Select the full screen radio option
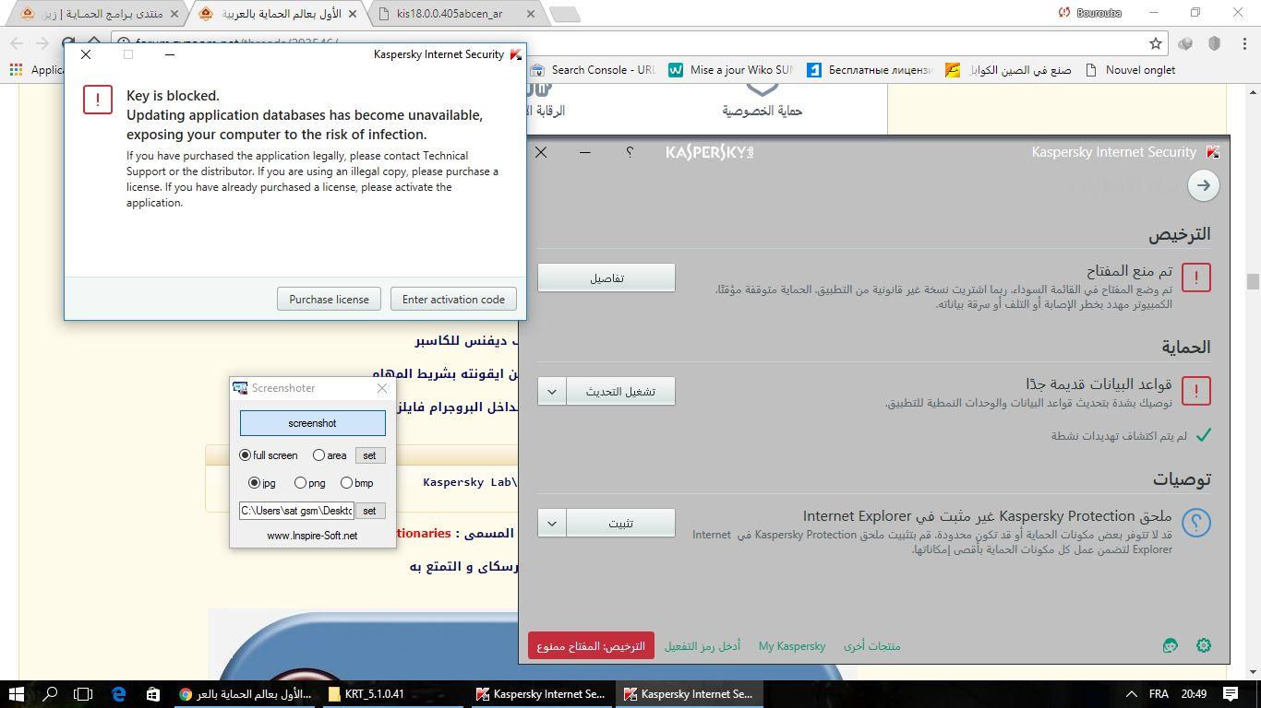The height and width of the screenshot is (708, 1261). (269, 455)
